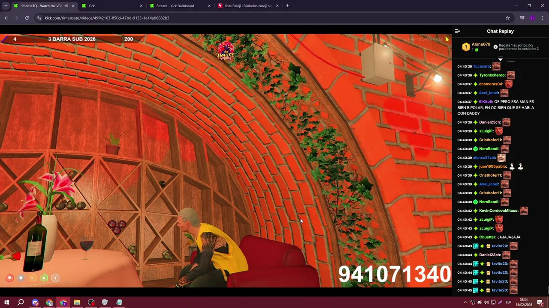Open the volume control in tray
Screen dimensions: 549x308
tap(486, 302)
